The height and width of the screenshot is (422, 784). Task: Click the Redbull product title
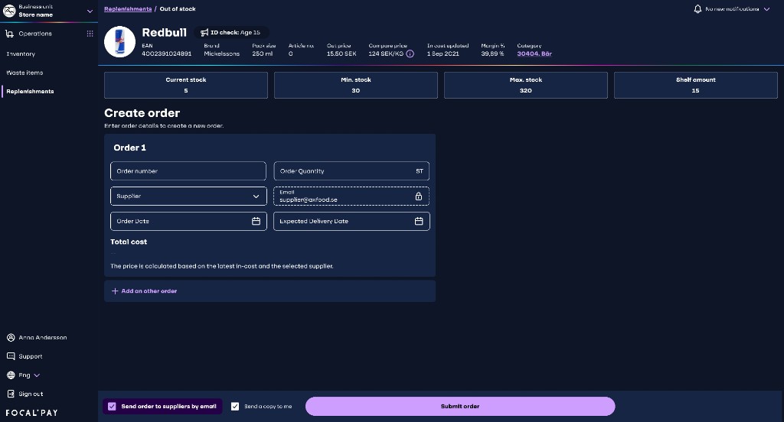tap(164, 32)
